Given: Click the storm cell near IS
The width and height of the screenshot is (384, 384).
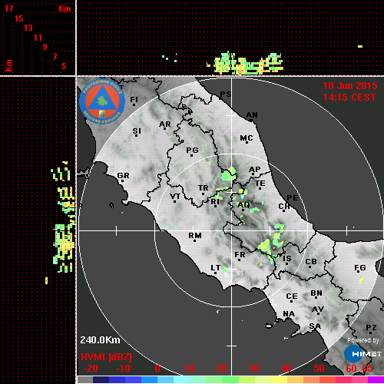Looking at the screenshot, I should point(271,259).
